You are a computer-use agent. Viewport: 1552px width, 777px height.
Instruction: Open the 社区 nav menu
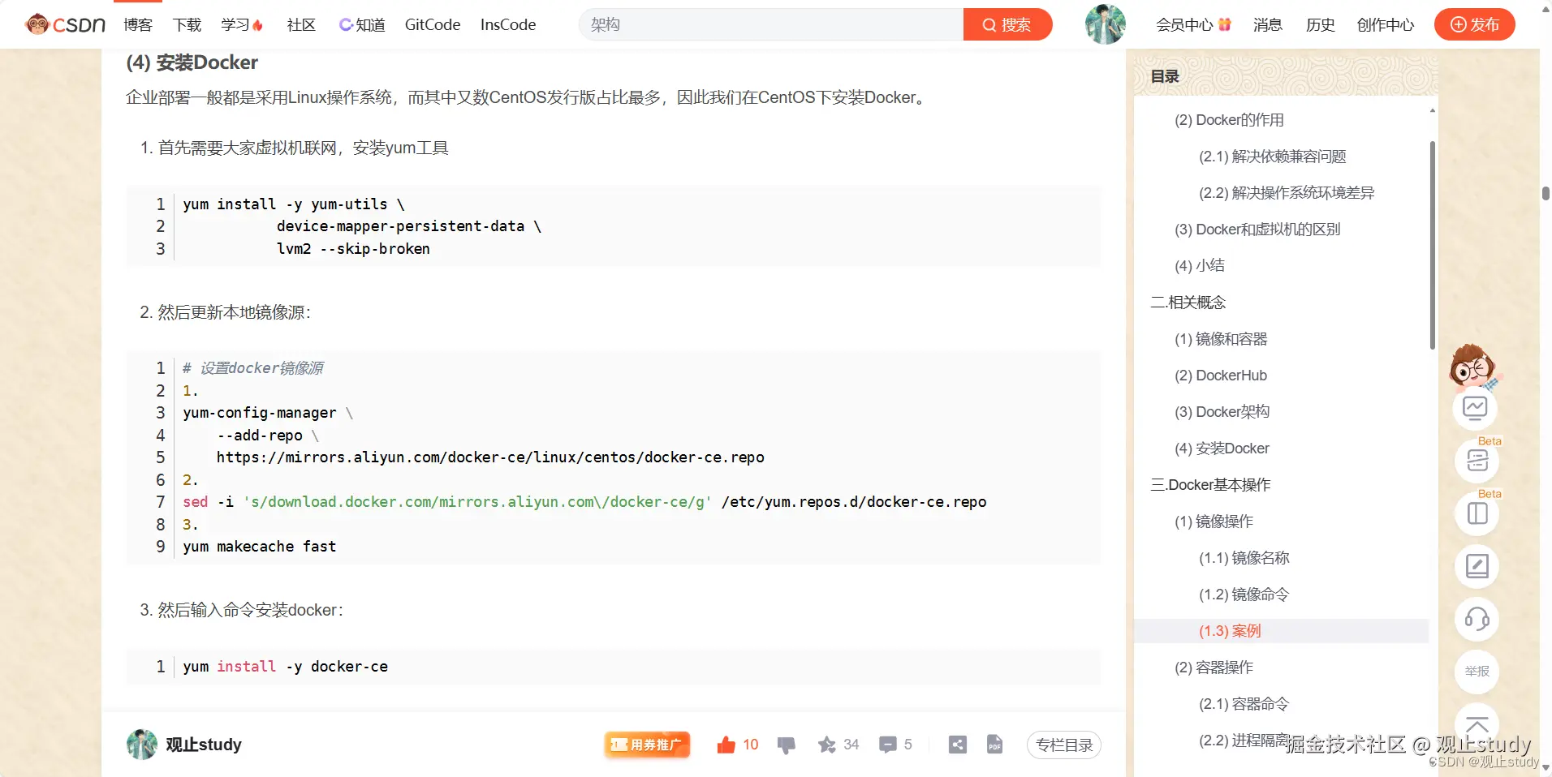[x=301, y=24]
